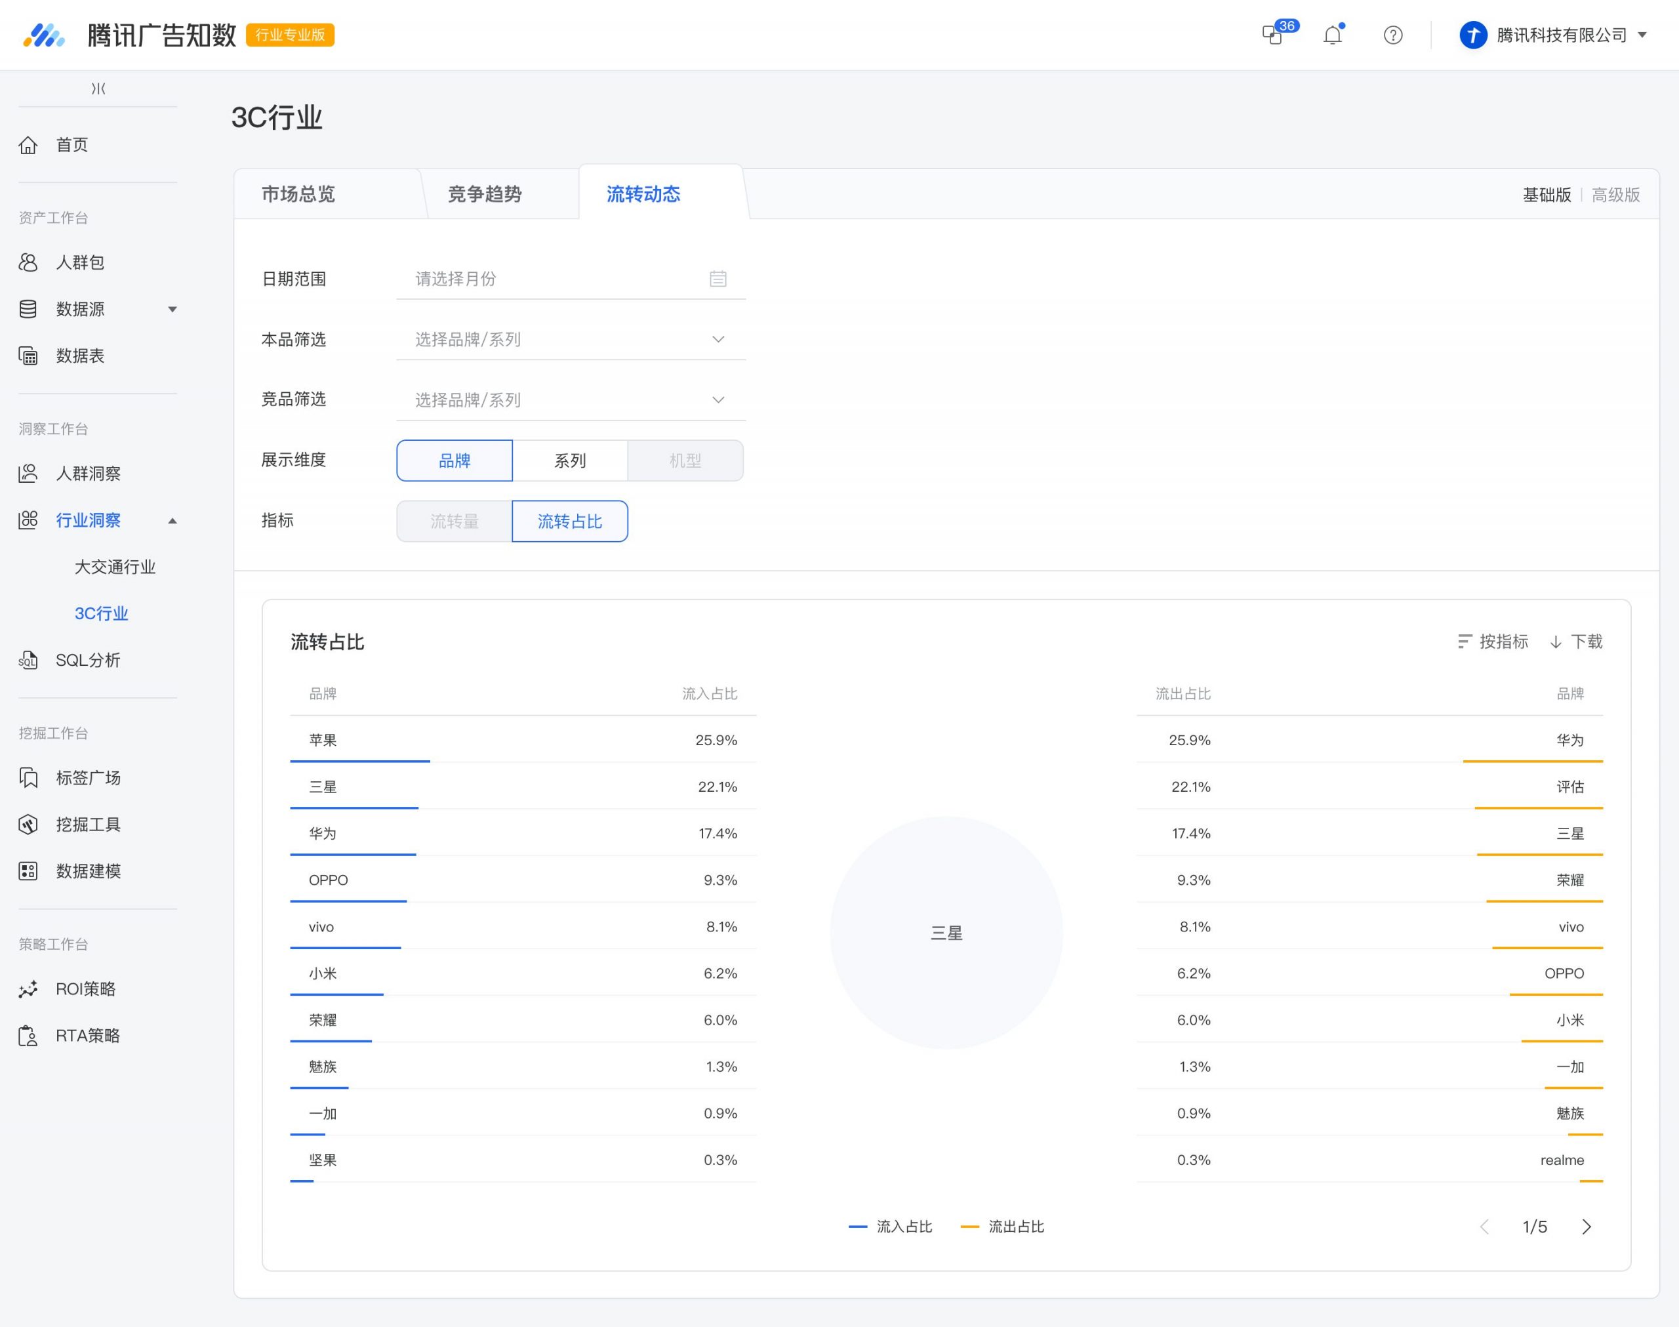Collapse the sidebar with the top toggle icon
The image size is (1679, 1327).
point(98,89)
